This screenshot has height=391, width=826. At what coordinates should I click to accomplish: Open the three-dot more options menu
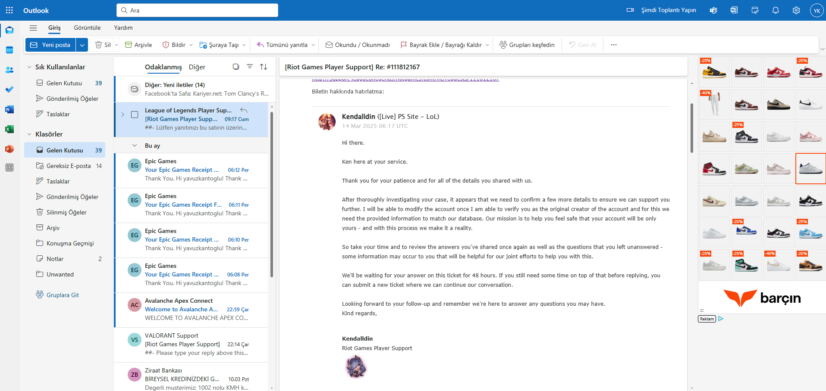pyautogui.click(x=614, y=45)
